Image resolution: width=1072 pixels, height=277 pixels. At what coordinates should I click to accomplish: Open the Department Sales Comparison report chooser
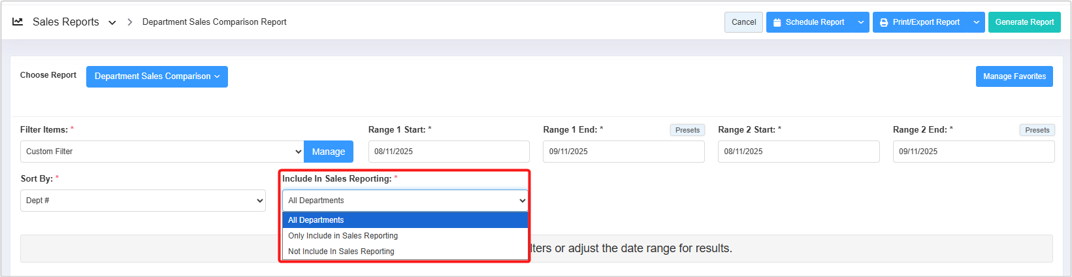(157, 76)
